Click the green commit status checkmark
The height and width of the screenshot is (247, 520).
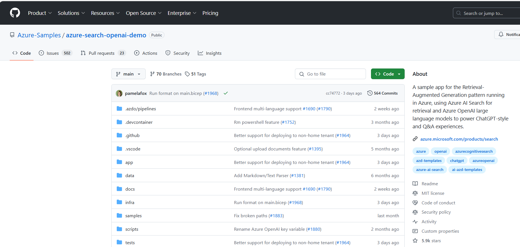tap(226, 93)
